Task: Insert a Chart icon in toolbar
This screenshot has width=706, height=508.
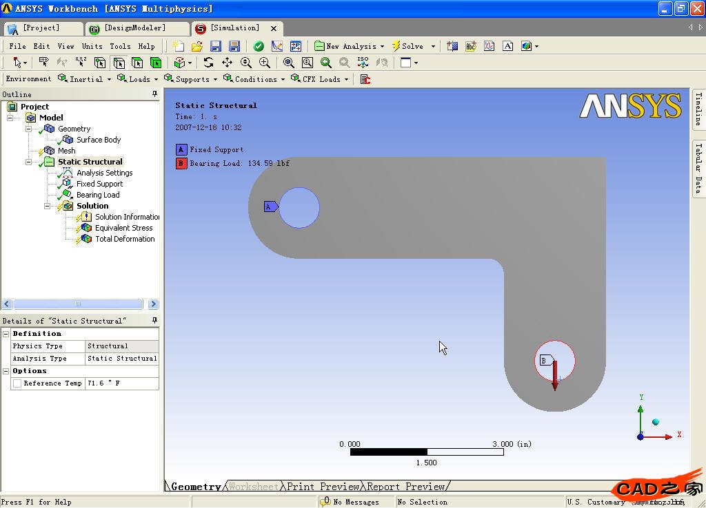Action: click(490, 46)
